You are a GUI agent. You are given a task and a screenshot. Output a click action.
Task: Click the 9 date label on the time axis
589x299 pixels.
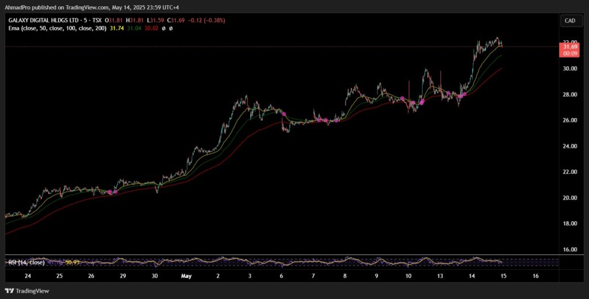(x=377, y=276)
